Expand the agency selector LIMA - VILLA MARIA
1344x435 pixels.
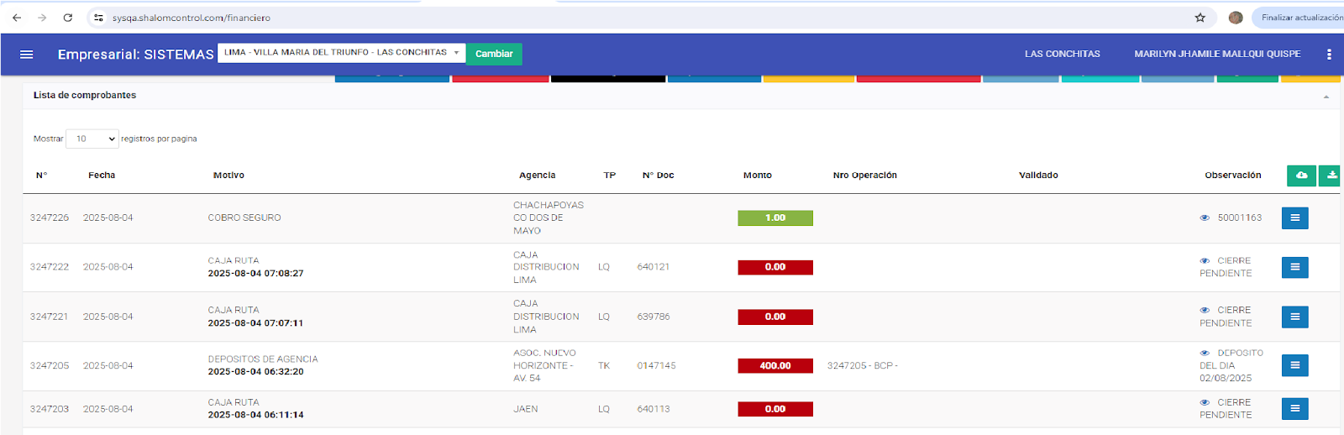tap(341, 53)
